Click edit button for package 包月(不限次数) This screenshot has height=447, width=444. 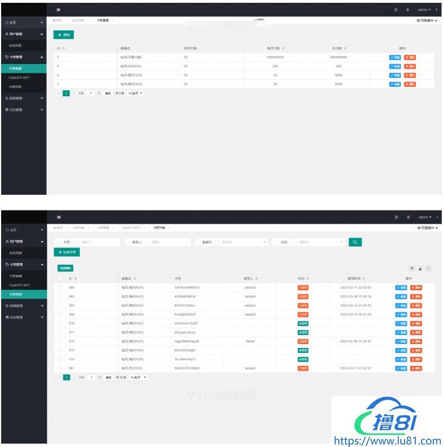click(x=395, y=57)
